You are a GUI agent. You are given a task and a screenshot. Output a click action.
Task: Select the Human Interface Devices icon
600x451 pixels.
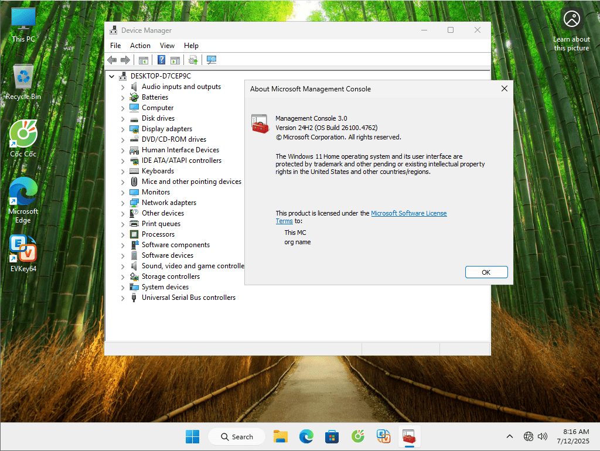[134, 150]
